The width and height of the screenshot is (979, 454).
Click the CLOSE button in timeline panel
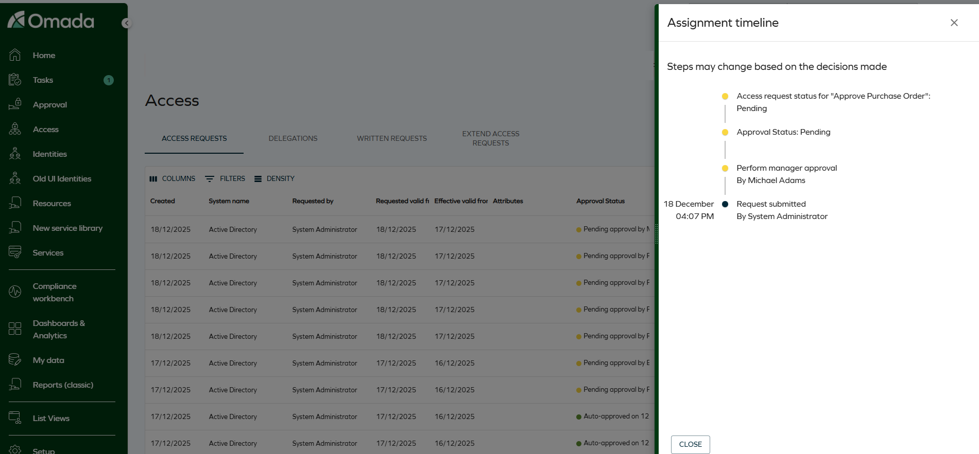coord(691,444)
